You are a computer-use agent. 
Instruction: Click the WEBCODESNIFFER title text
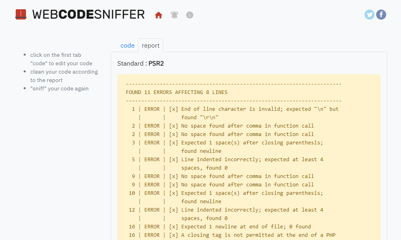(89, 14)
